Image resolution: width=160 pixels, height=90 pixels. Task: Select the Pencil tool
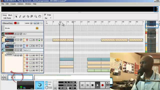(20, 16)
